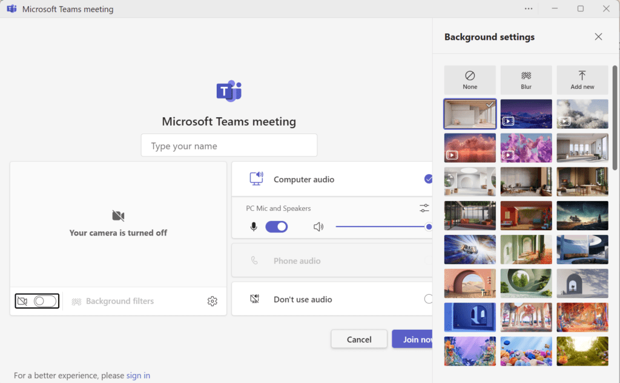Select the blue curved architecture background

point(582,249)
